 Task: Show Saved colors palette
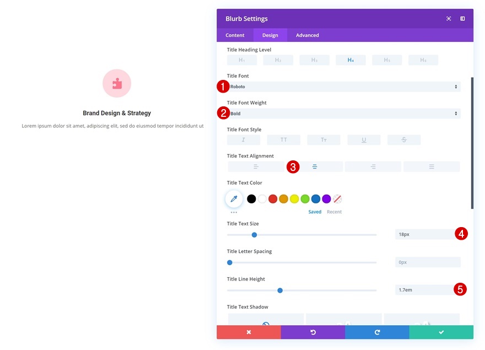tap(315, 212)
